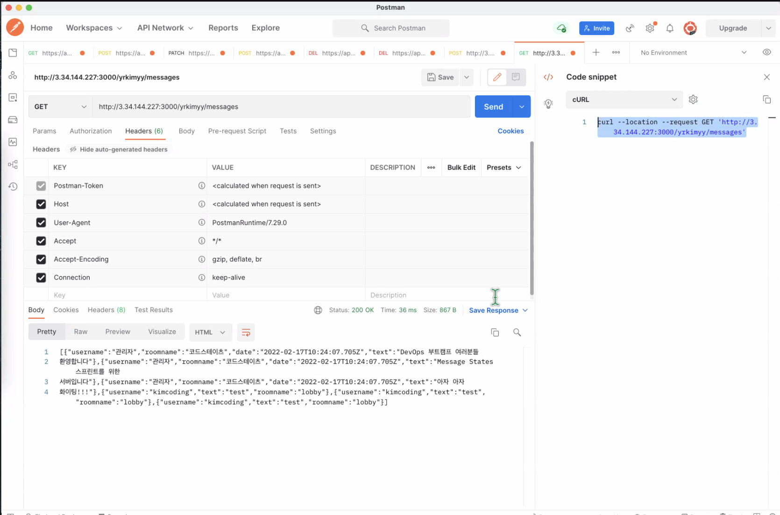Expand the Save Response menu
Screen dimensions: 780x515
pyautogui.click(x=498, y=310)
